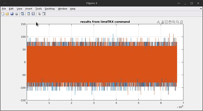Open the File menu
Image resolution: width=203 pixels, height=111 pixels.
pyautogui.click(x=4, y=9)
